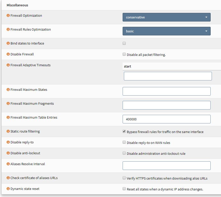Open Firewall Rules Optimization basic dropdown

point(166,31)
